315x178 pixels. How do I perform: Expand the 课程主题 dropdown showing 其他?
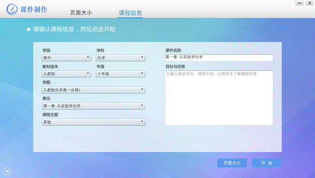(93, 122)
